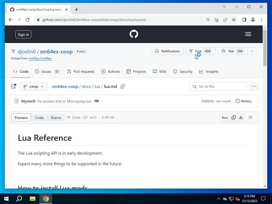Expand the Star lists dropdown arrow
272x204 pixels.
point(252,51)
